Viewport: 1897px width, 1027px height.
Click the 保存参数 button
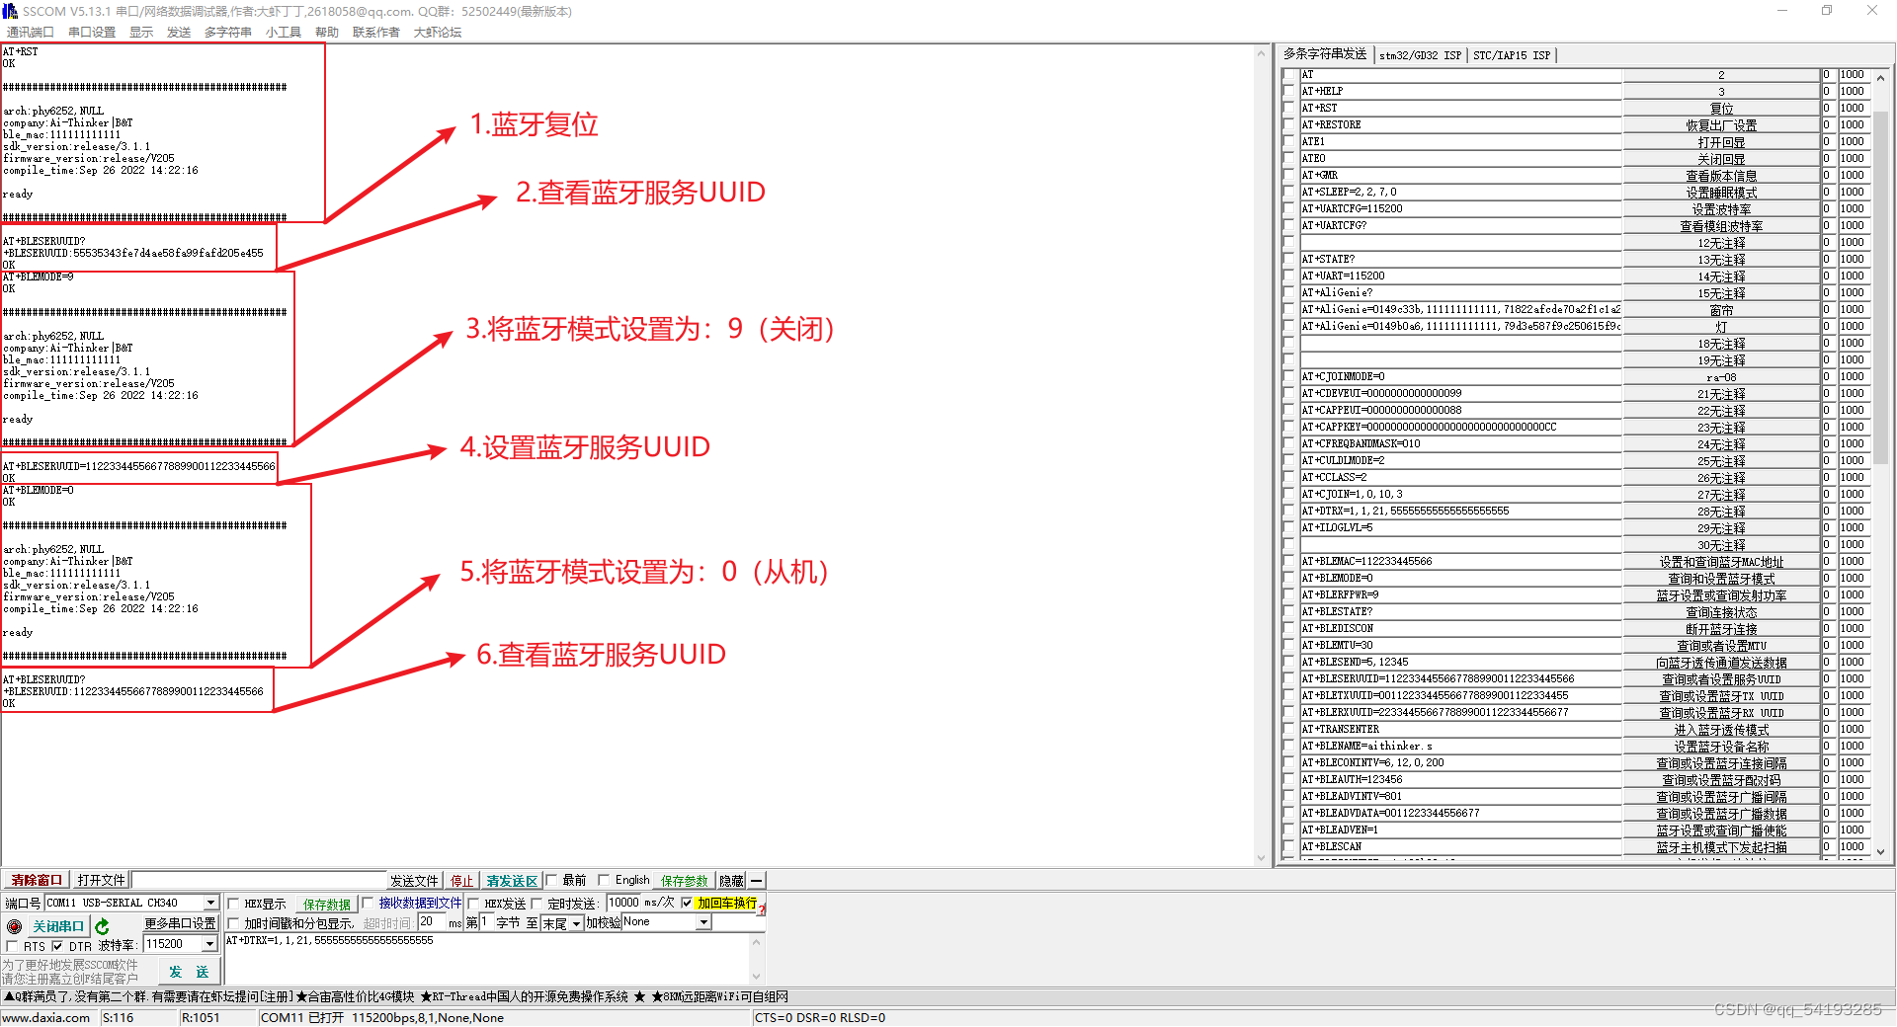click(x=685, y=881)
